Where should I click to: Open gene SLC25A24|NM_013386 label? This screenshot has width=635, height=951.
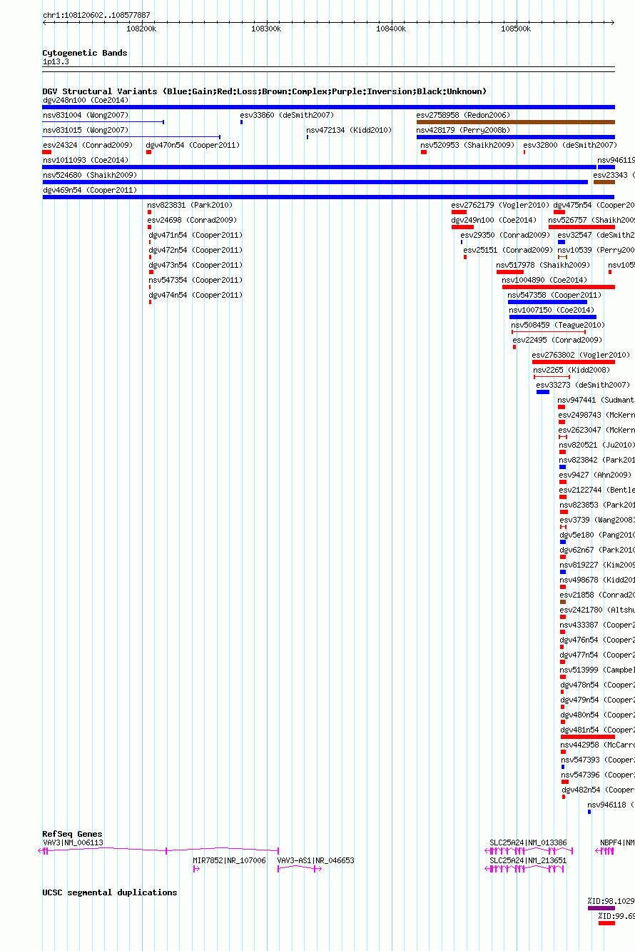tap(528, 842)
